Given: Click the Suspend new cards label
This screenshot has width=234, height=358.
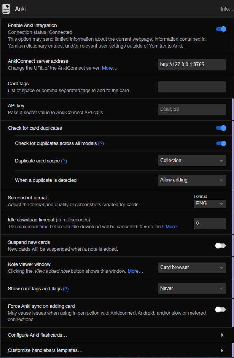Looking at the screenshot, I should coord(29,242).
